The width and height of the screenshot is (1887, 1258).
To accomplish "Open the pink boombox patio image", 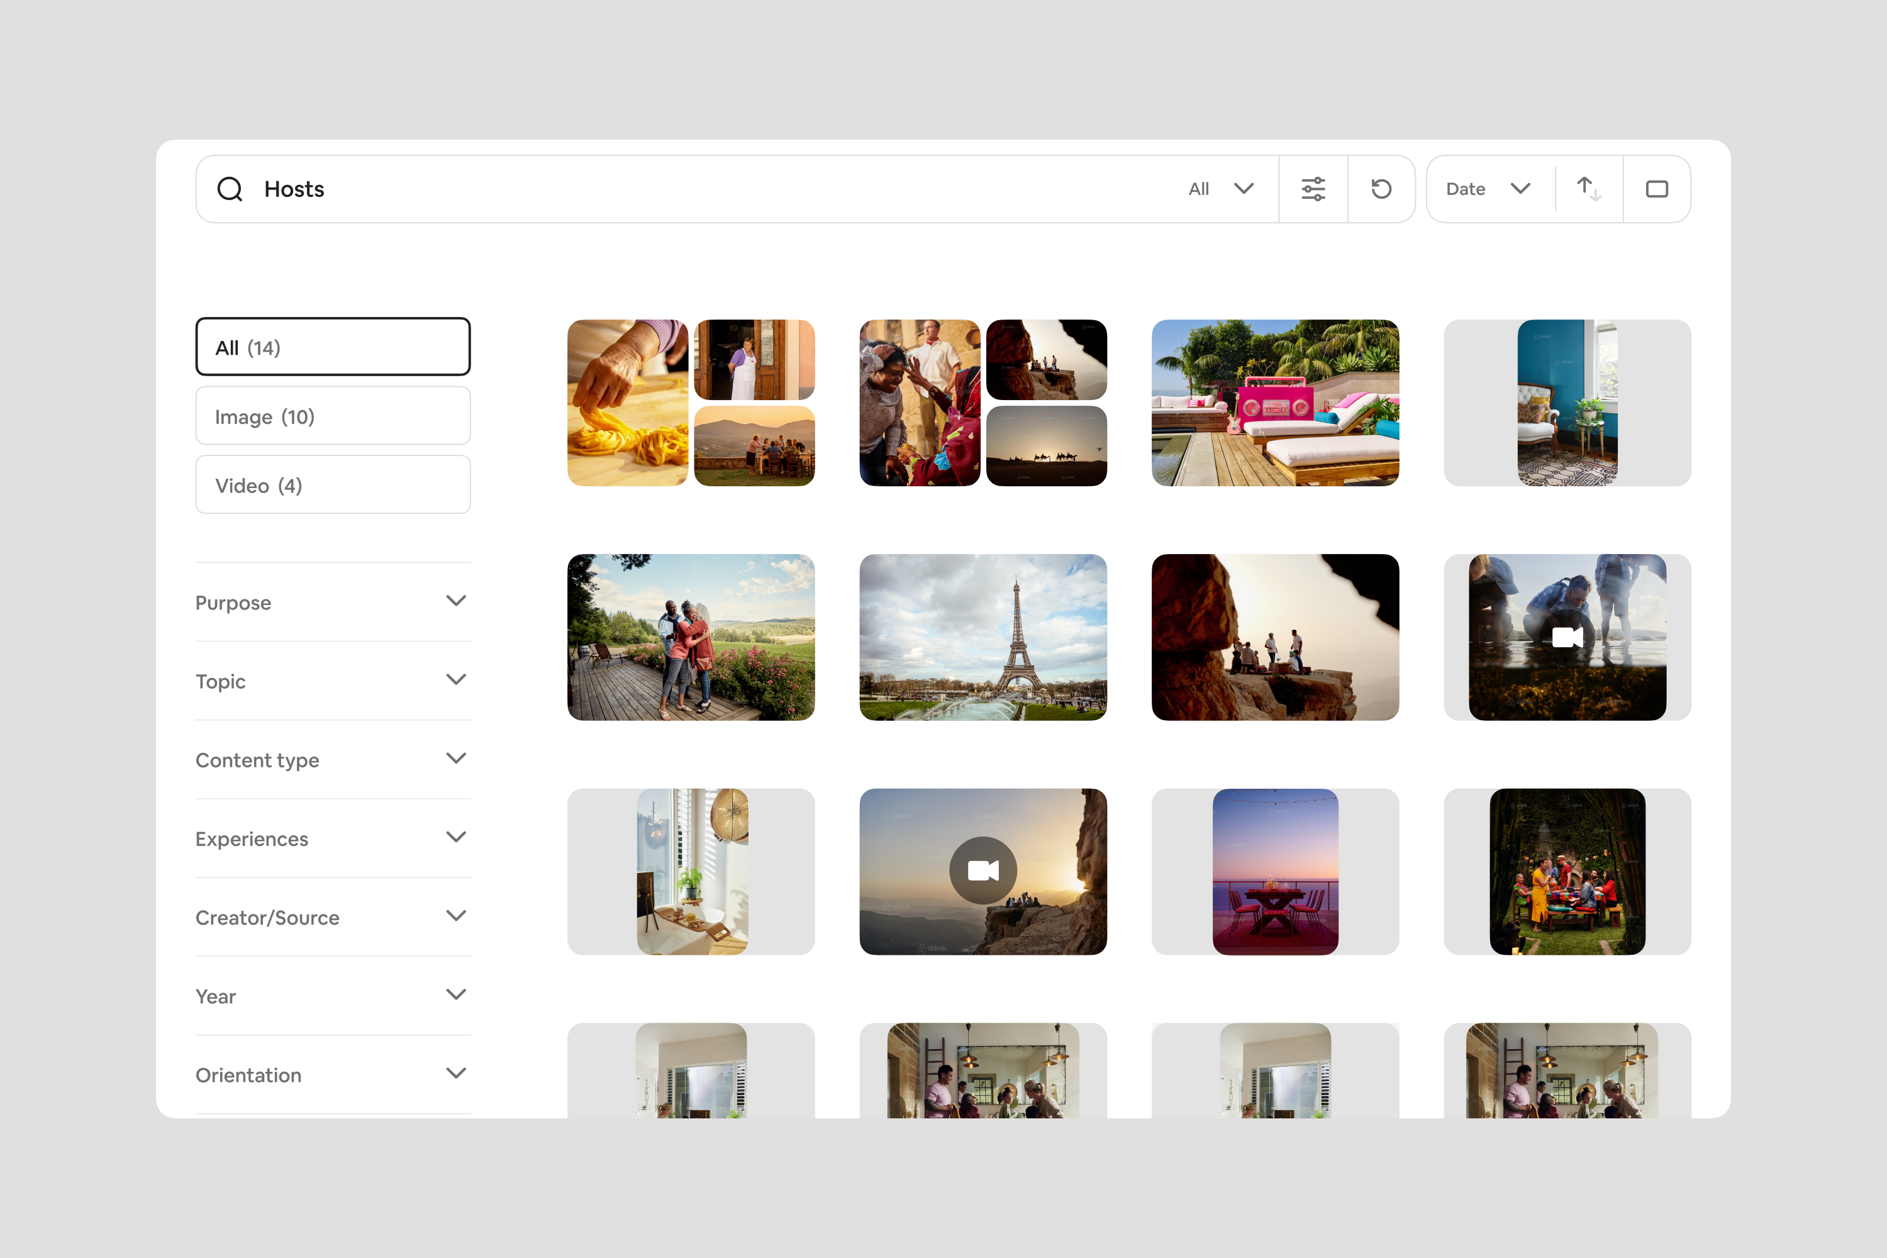I will coord(1275,403).
